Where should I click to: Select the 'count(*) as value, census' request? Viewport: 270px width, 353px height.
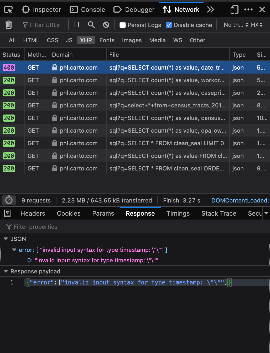pos(135,118)
